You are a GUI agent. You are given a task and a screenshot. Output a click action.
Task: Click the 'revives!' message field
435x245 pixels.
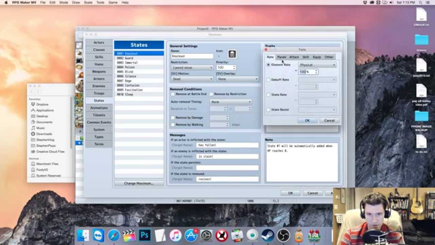[x=227, y=179]
